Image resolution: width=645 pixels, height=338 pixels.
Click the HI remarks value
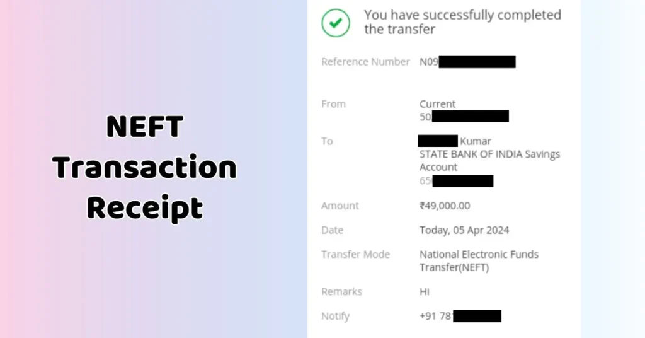pos(425,292)
